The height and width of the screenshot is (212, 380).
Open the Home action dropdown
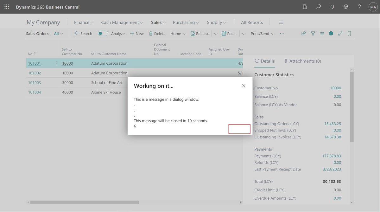178,34
